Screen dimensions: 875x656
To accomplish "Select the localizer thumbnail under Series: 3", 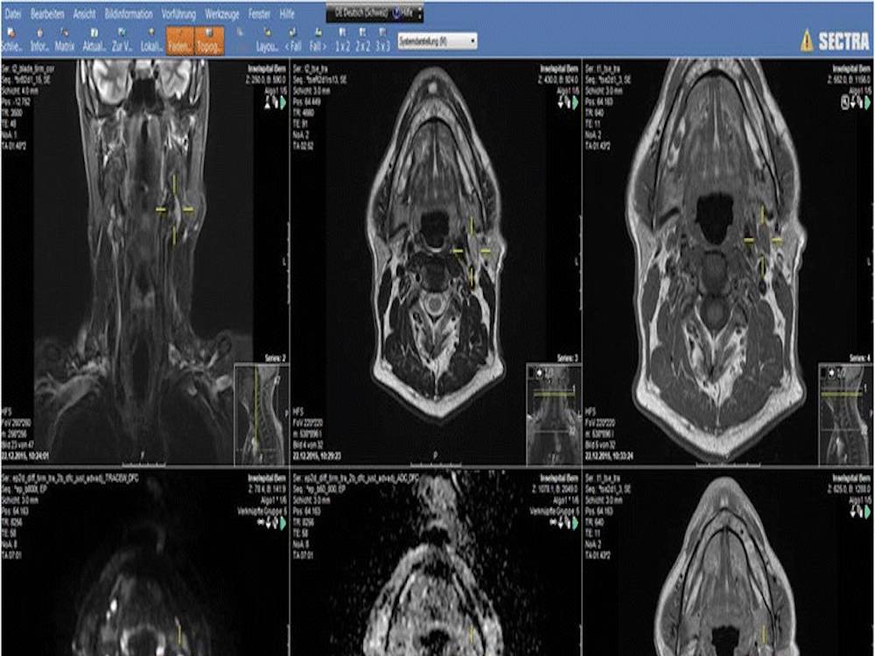I will (554, 415).
